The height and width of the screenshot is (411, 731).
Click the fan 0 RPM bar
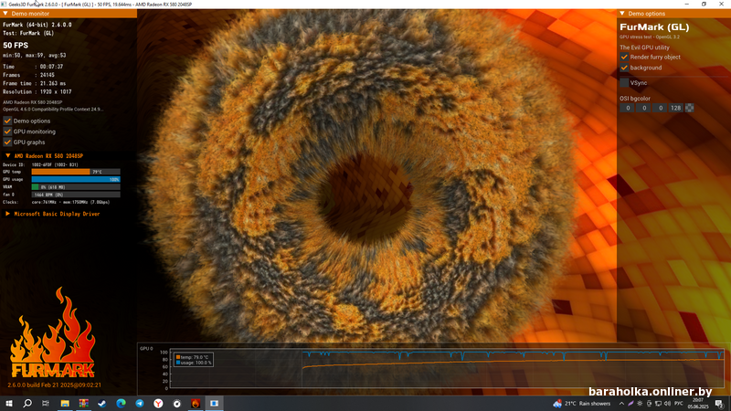pos(76,195)
